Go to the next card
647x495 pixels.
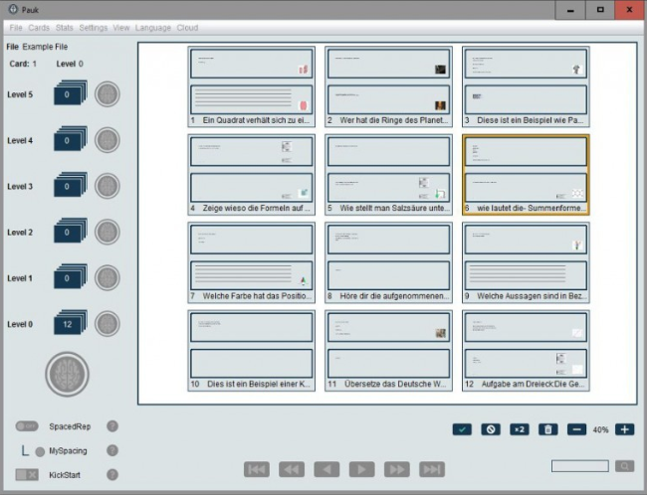click(x=362, y=469)
